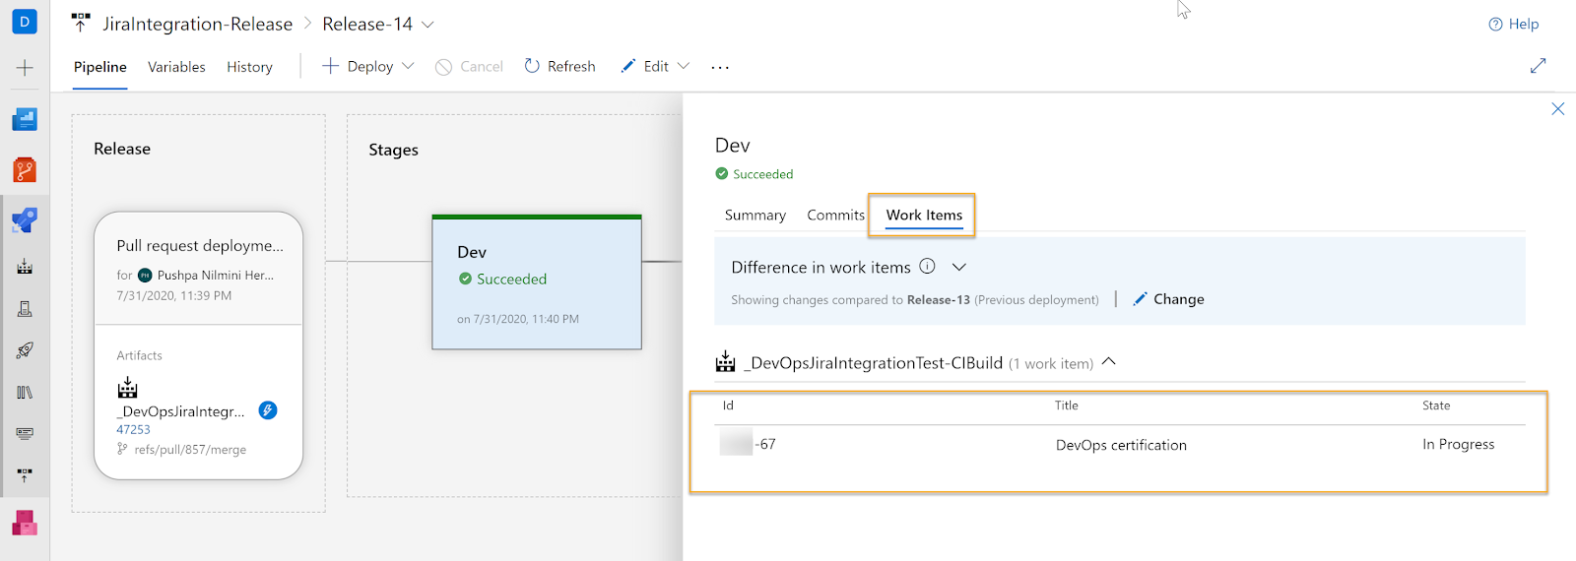The width and height of the screenshot is (1576, 561).
Task: Click Change to compare another release
Action: [1169, 299]
